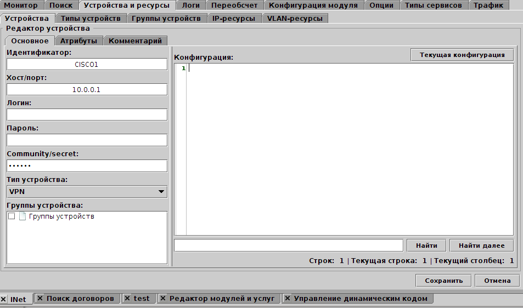
Task: Click the Найти далее button
Action: 482,246
